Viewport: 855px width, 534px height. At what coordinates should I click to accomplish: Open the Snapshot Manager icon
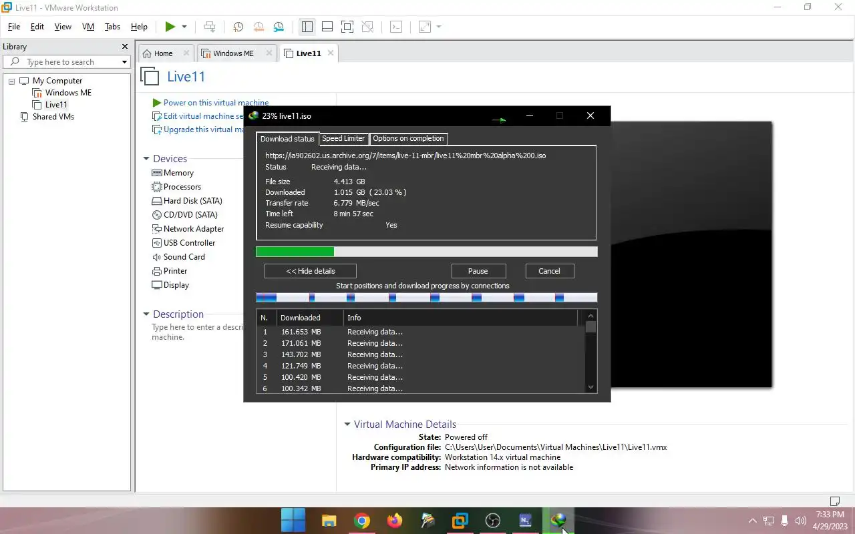coord(279,27)
